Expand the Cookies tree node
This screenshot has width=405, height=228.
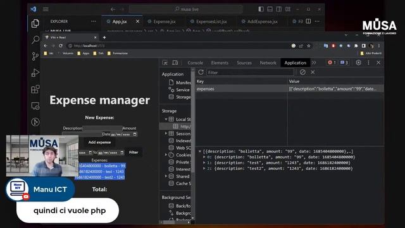pos(166,155)
